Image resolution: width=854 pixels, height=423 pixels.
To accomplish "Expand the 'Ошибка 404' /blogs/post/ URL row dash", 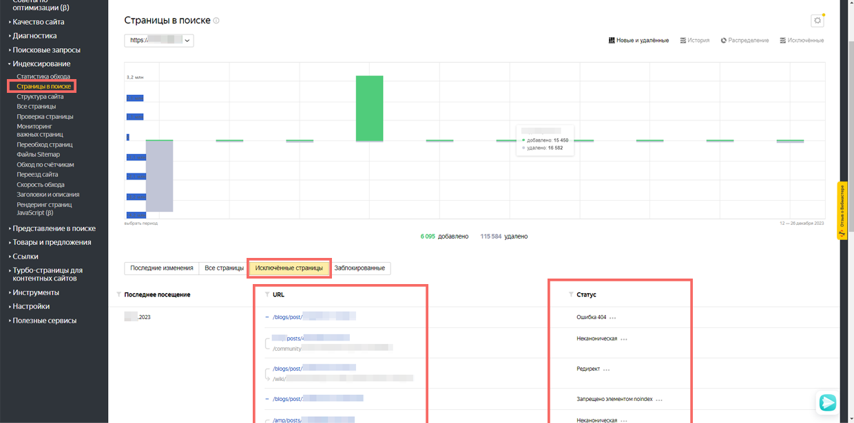I will coord(267,318).
